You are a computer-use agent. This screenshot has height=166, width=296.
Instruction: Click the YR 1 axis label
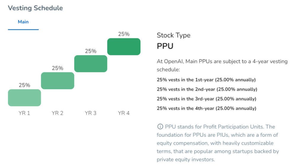[24, 113]
